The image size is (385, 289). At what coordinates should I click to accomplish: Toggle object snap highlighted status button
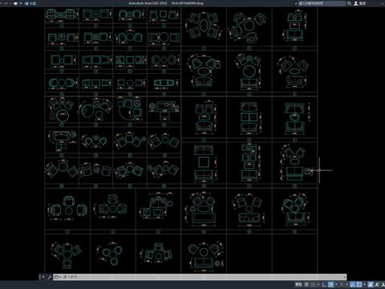tap(359, 284)
